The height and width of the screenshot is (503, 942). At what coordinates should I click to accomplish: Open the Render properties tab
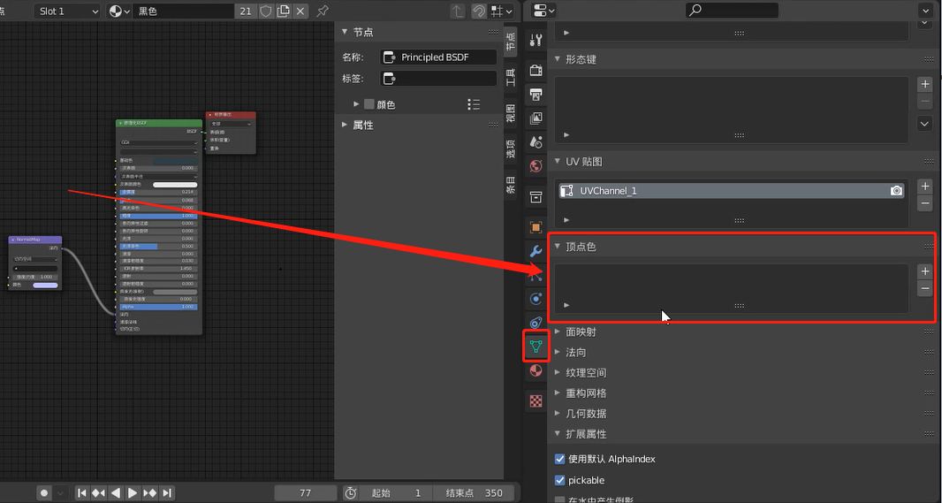point(536,71)
